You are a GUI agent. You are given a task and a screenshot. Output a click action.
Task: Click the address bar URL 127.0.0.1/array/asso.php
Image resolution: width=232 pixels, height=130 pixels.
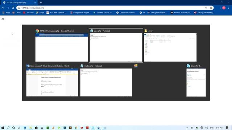(33, 8)
